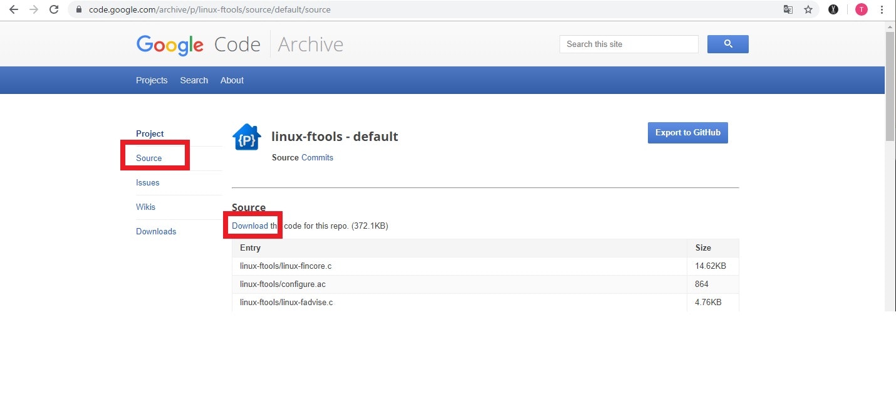Image resolution: width=896 pixels, height=406 pixels.
Task: Open Wikis in the left sidebar
Action: (x=145, y=207)
